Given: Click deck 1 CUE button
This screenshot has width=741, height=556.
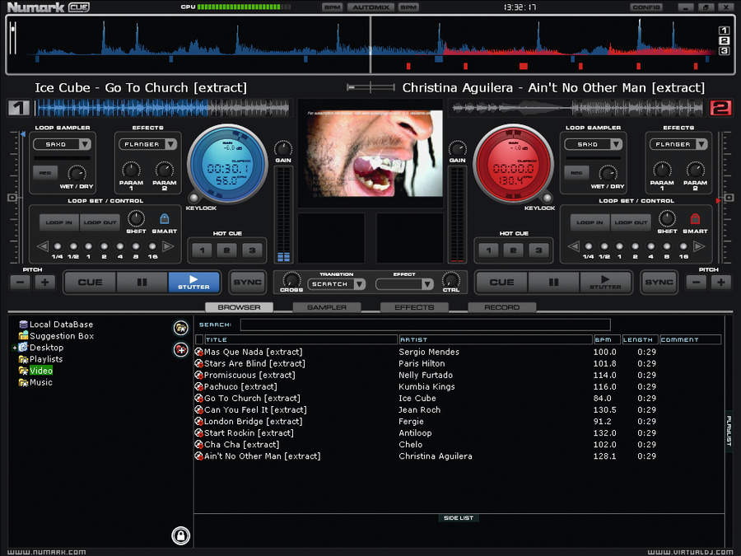Looking at the screenshot, I should [90, 283].
